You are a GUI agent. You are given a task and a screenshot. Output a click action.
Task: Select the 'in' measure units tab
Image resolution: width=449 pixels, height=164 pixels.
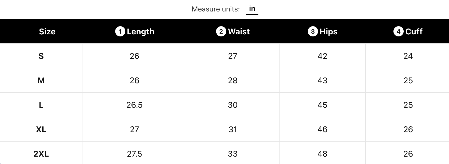(x=252, y=9)
